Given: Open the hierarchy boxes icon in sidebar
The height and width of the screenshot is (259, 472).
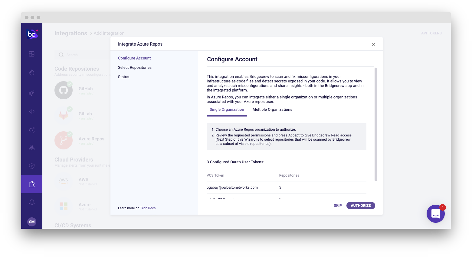Looking at the screenshot, I should click(32, 148).
